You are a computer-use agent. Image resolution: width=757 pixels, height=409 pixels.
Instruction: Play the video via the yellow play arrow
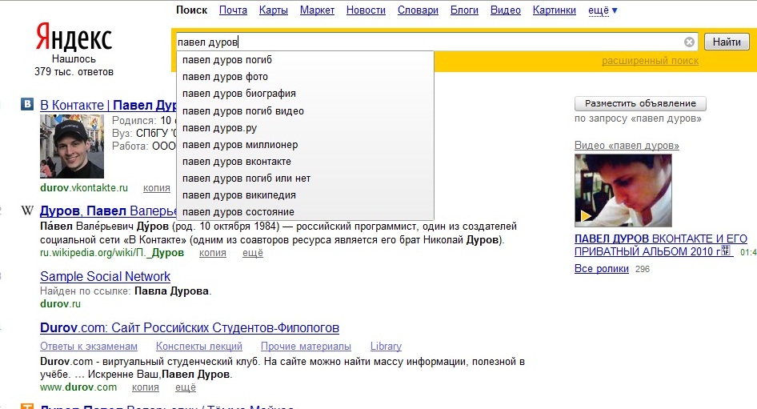[586, 215]
